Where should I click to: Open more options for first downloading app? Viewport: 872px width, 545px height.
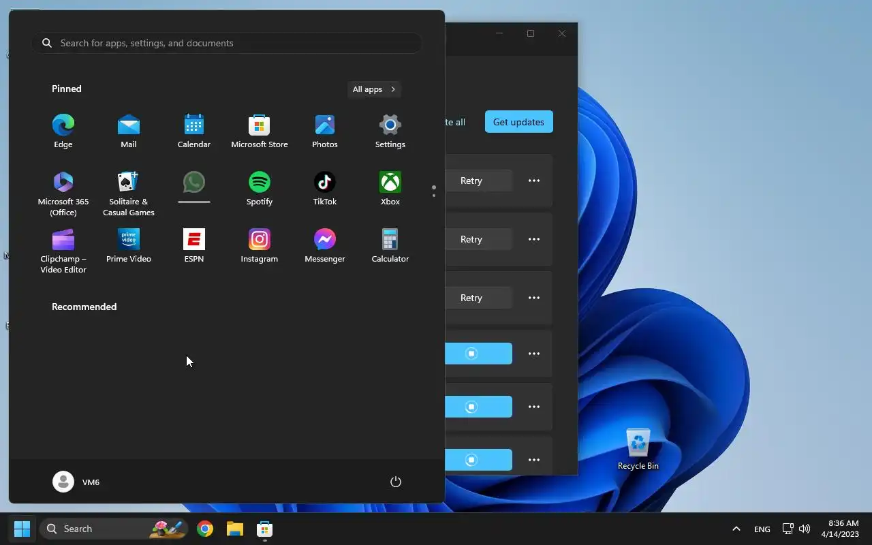pyautogui.click(x=534, y=354)
